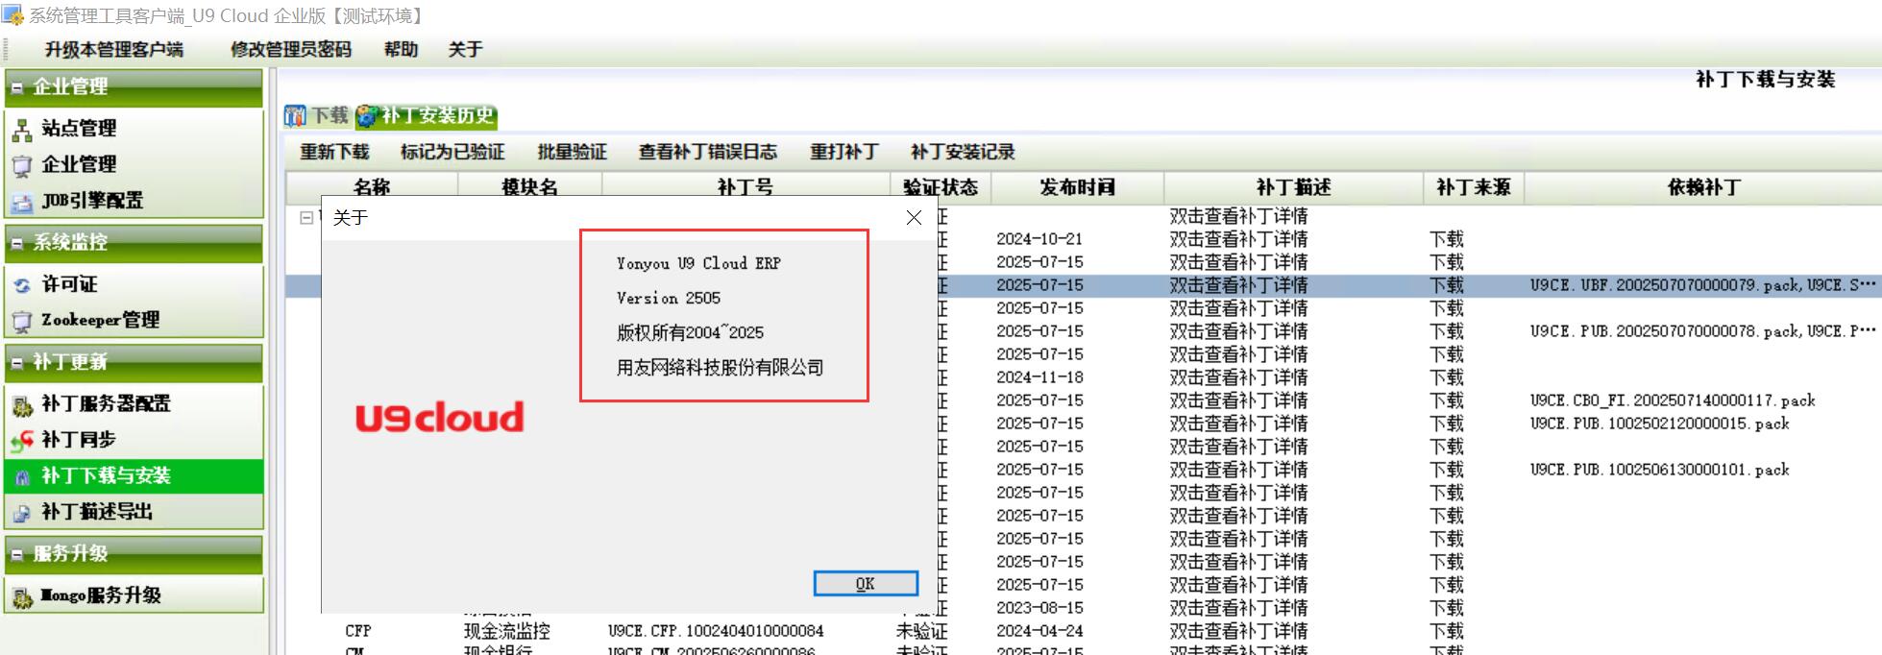The height and width of the screenshot is (655, 1882).
Task: Select dependency U9CE.CBO_FI.2002507140000117.pack cell
Action: pyautogui.click(x=1673, y=400)
